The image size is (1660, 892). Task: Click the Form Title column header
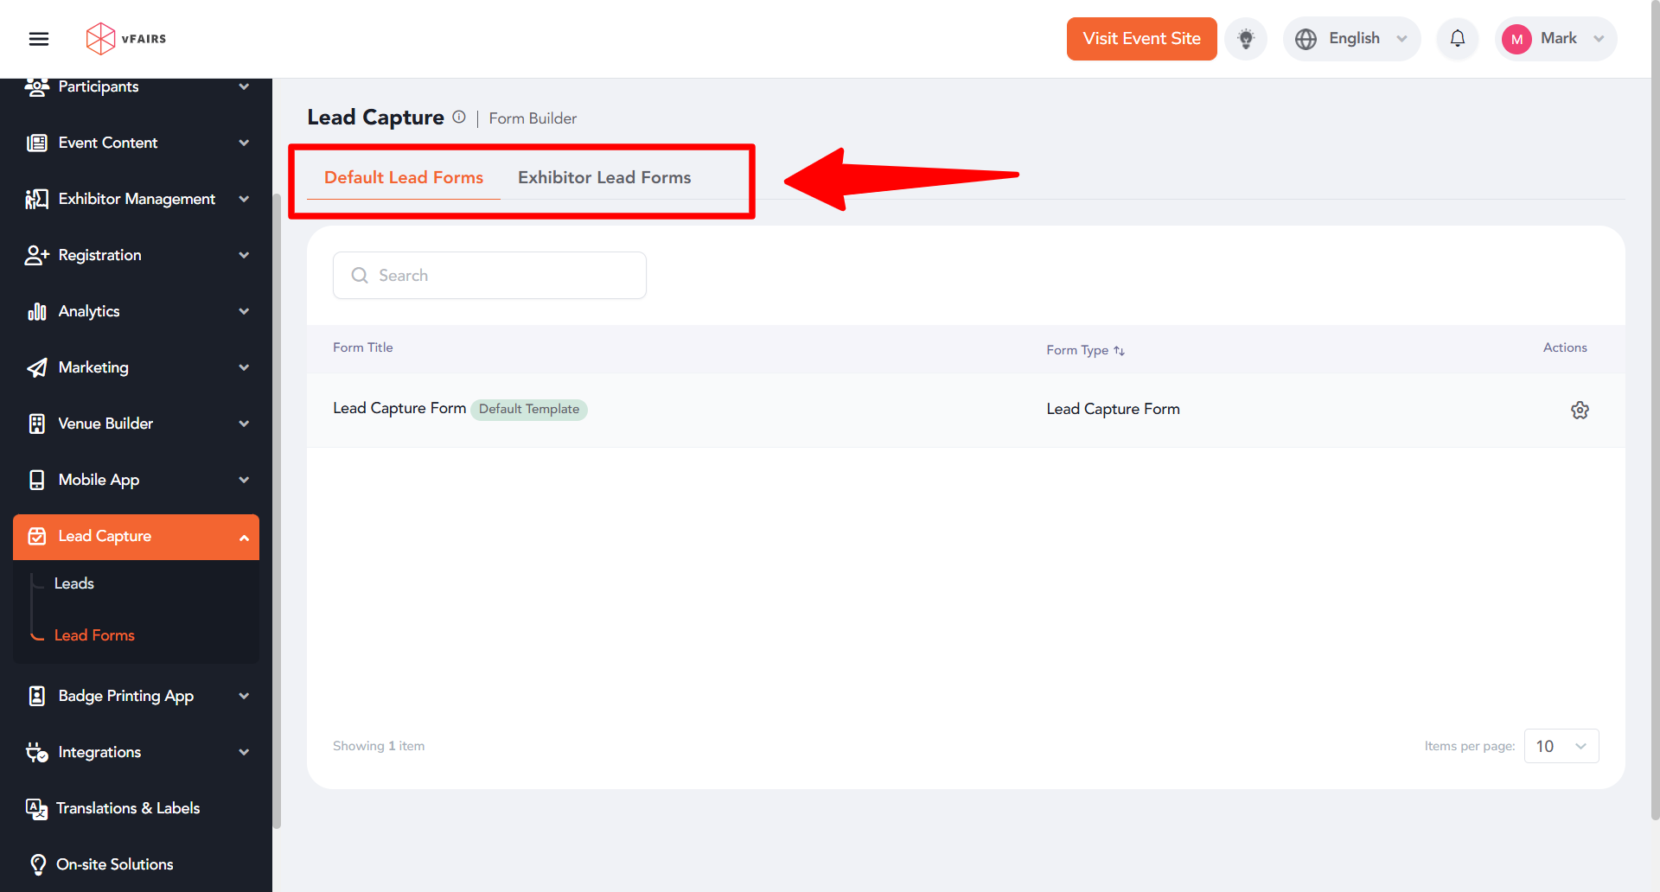tap(363, 347)
